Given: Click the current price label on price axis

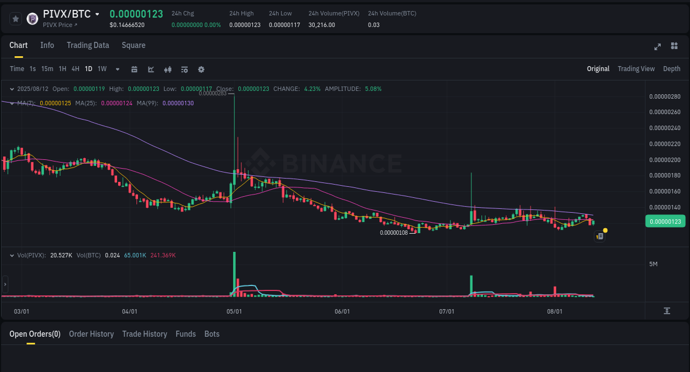Looking at the screenshot, I should (x=665, y=221).
